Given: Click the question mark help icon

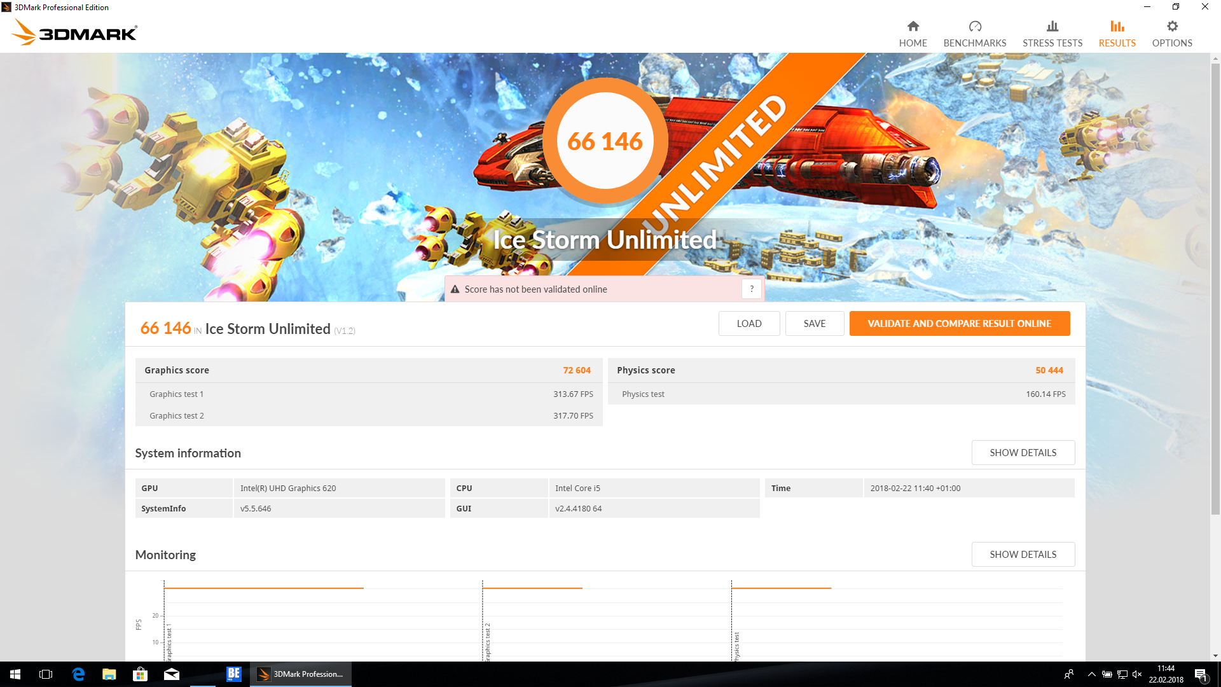Looking at the screenshot, I should (x=751, y=289).
